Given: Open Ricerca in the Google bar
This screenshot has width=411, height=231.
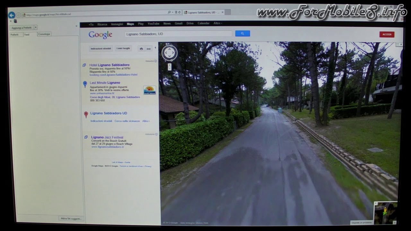Looking at the screenshot, I should tap(102, 24).
